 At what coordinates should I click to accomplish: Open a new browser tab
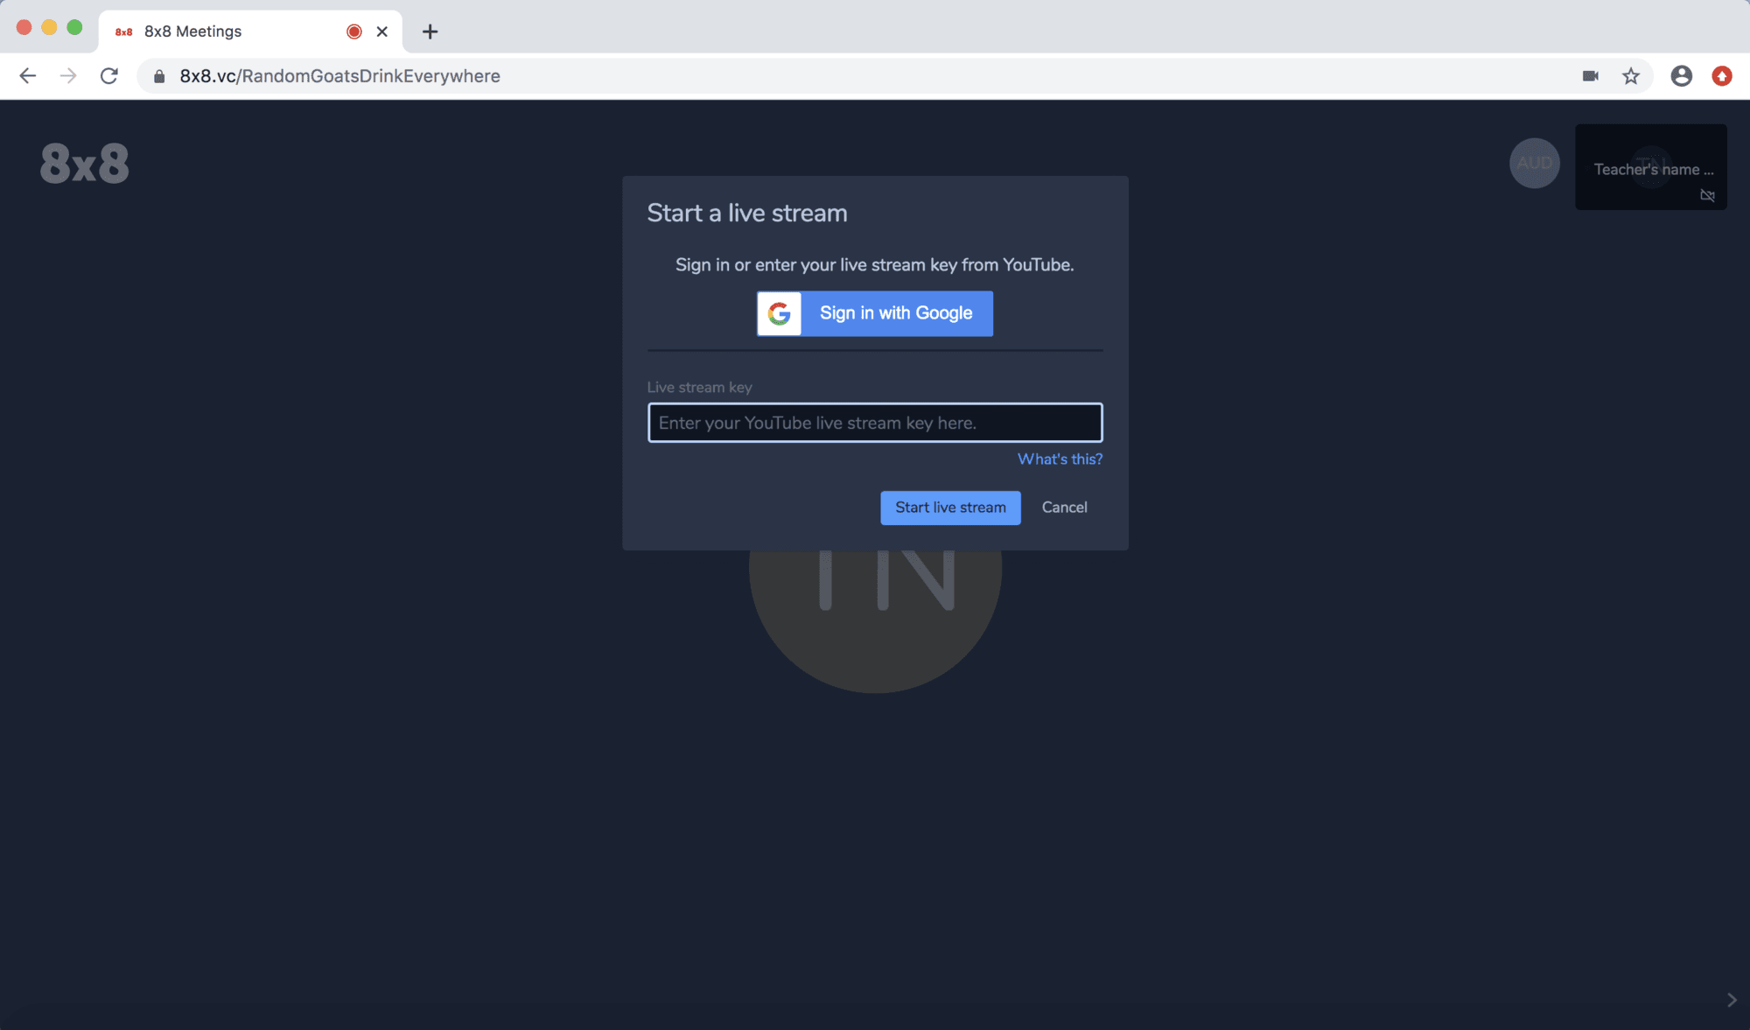tap(430, 32)
